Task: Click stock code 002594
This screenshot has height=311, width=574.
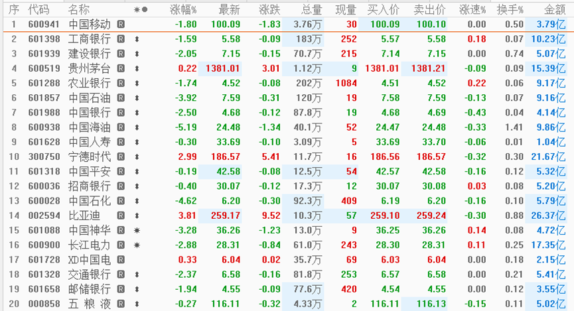Action: coord(44,216)
